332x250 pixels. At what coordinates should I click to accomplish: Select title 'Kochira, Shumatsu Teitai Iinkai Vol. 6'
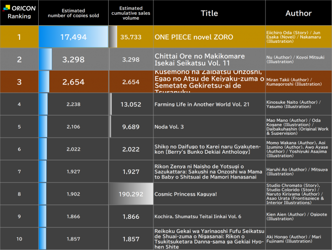[x=198, y=216]
